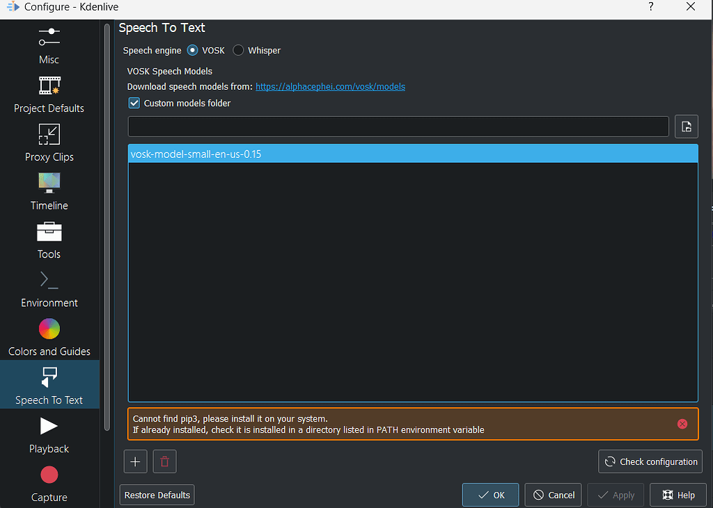Select the Whisper speech engine

(x=237, y=50)
